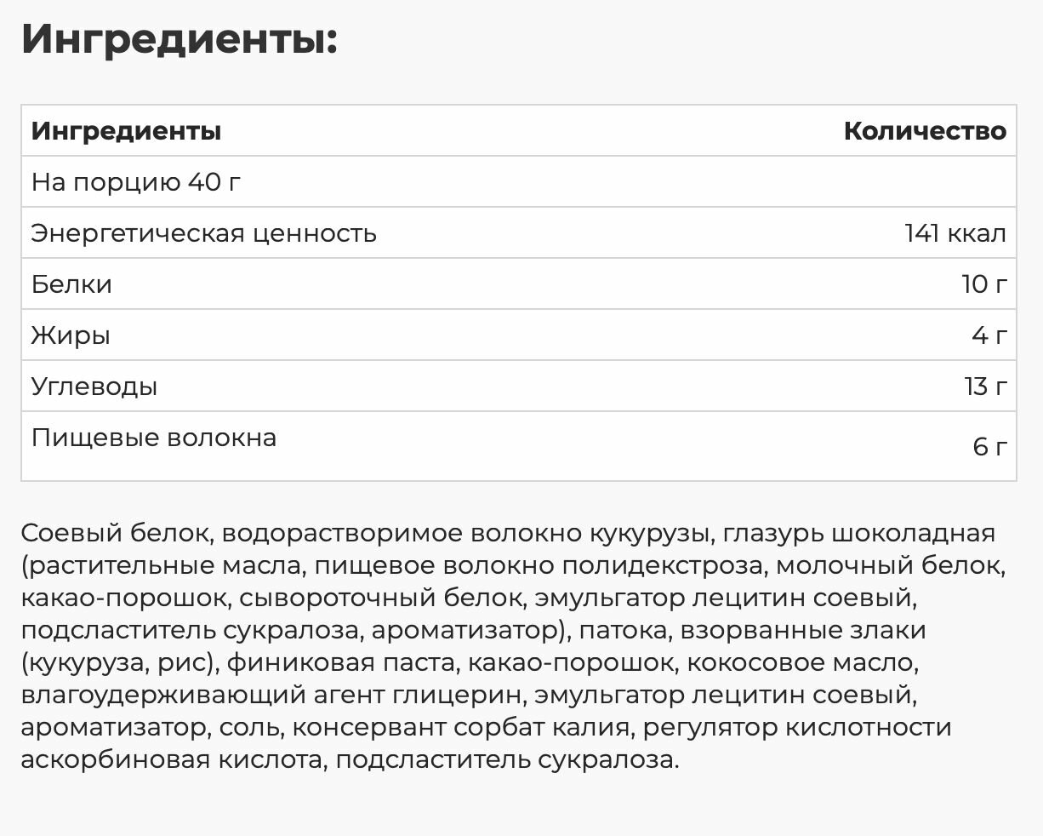This screenshot has width=1043, height=836.
Task: Click the "6 г" fiber value
Action: pyautogui.click(x=989, y=446)
